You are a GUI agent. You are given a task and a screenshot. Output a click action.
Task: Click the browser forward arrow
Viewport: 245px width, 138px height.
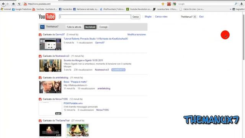(8, 4)
